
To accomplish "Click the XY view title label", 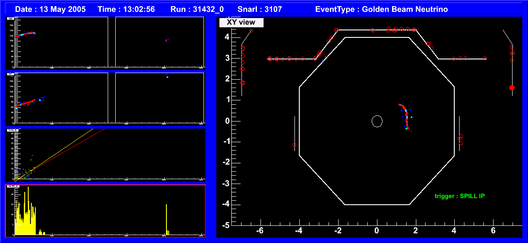I will 241,22.
